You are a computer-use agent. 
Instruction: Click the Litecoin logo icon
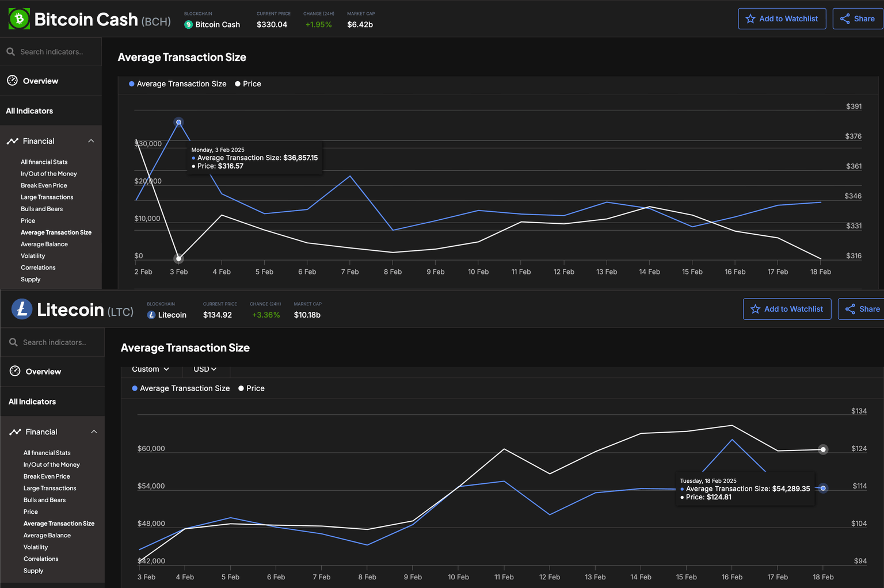pyautogui.click(x=22, y=309)
